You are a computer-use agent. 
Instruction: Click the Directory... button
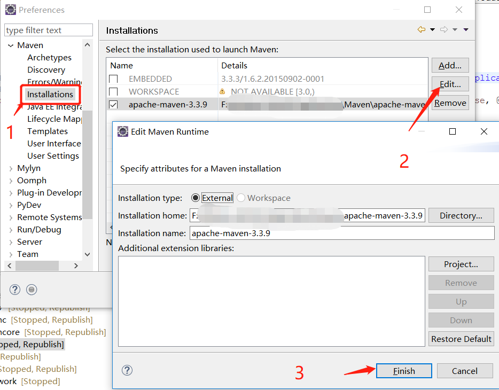click(x=461, y=215)
